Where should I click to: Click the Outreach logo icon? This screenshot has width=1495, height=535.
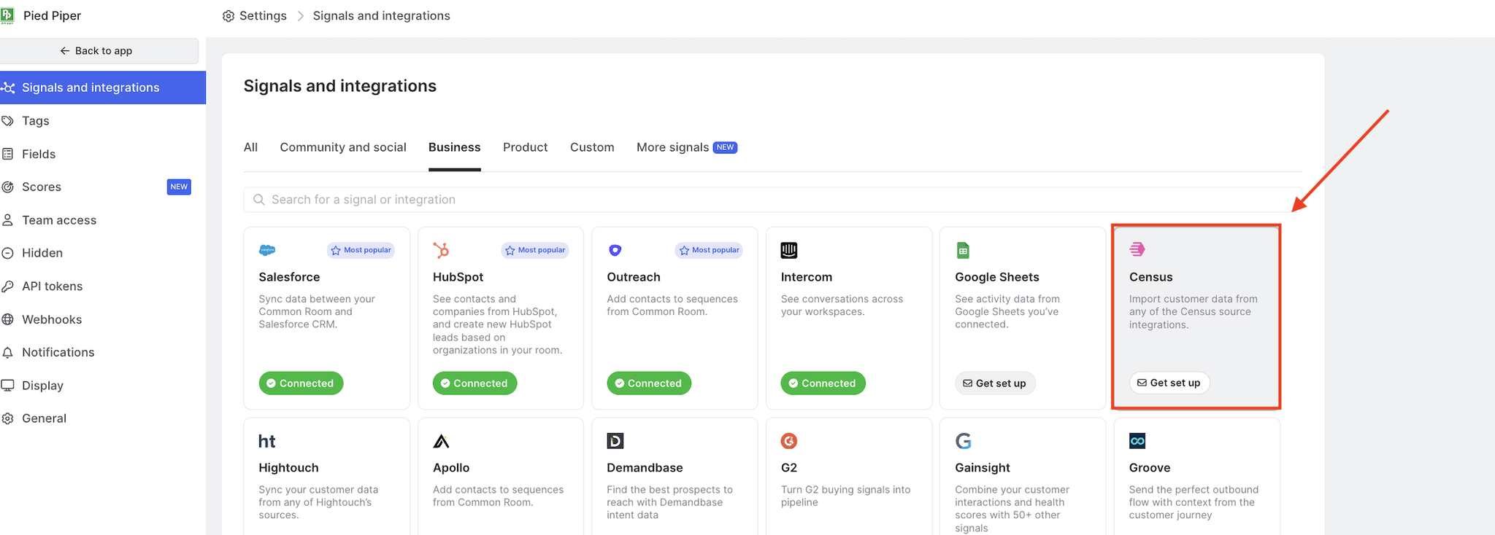[x=615, y=250]
